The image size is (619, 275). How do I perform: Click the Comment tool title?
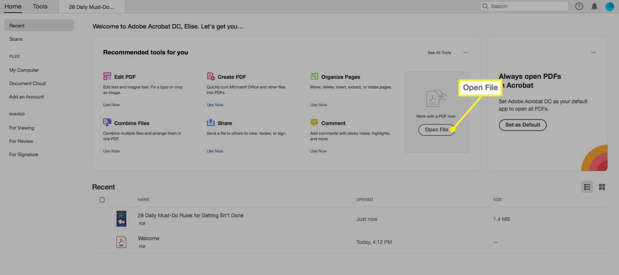tap(333, 123)
